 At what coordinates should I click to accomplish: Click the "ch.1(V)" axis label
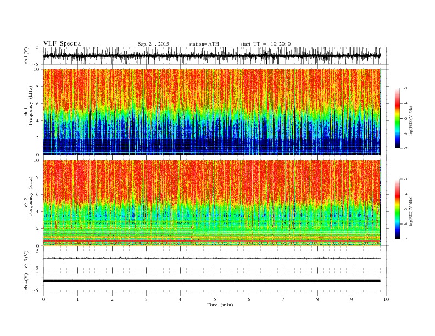point(26,57)
